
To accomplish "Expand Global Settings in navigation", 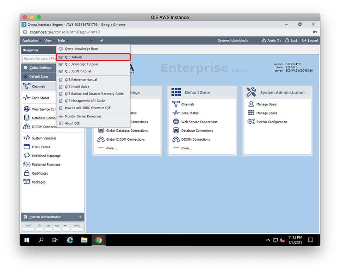I will (39, 68).
